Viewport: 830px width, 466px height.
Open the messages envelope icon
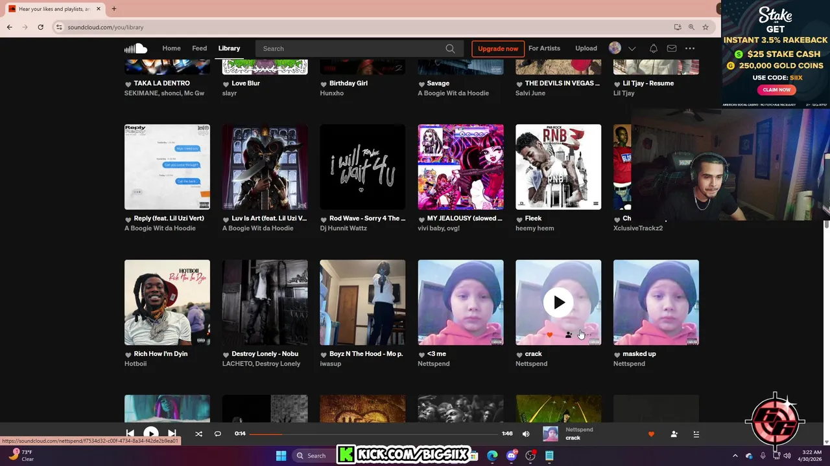672,49
